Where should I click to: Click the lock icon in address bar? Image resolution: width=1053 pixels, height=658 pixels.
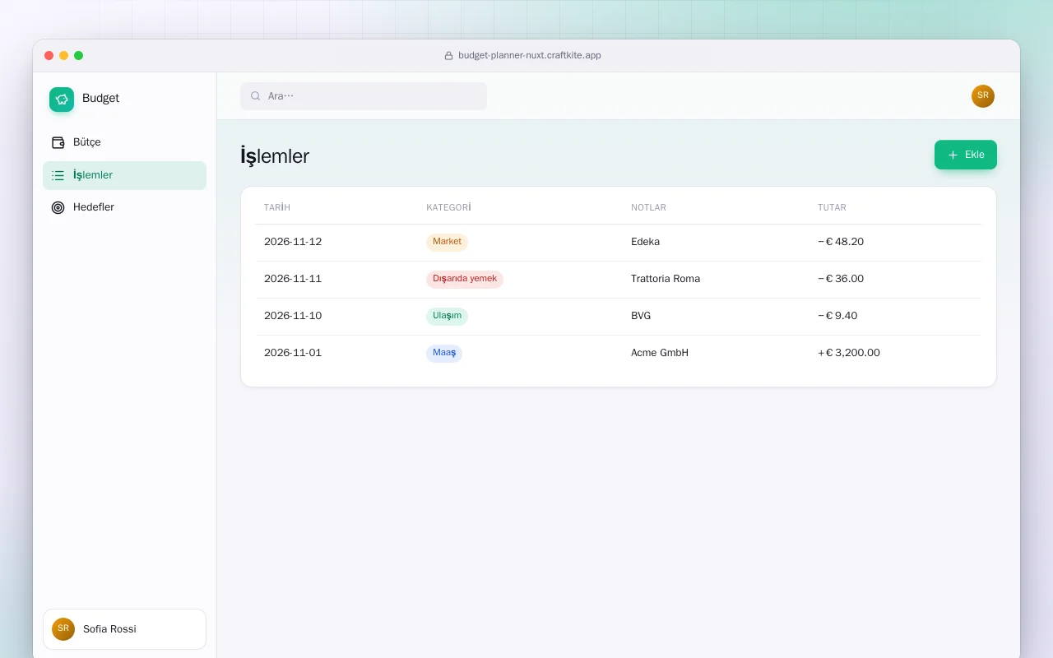[x=448, y=56]
